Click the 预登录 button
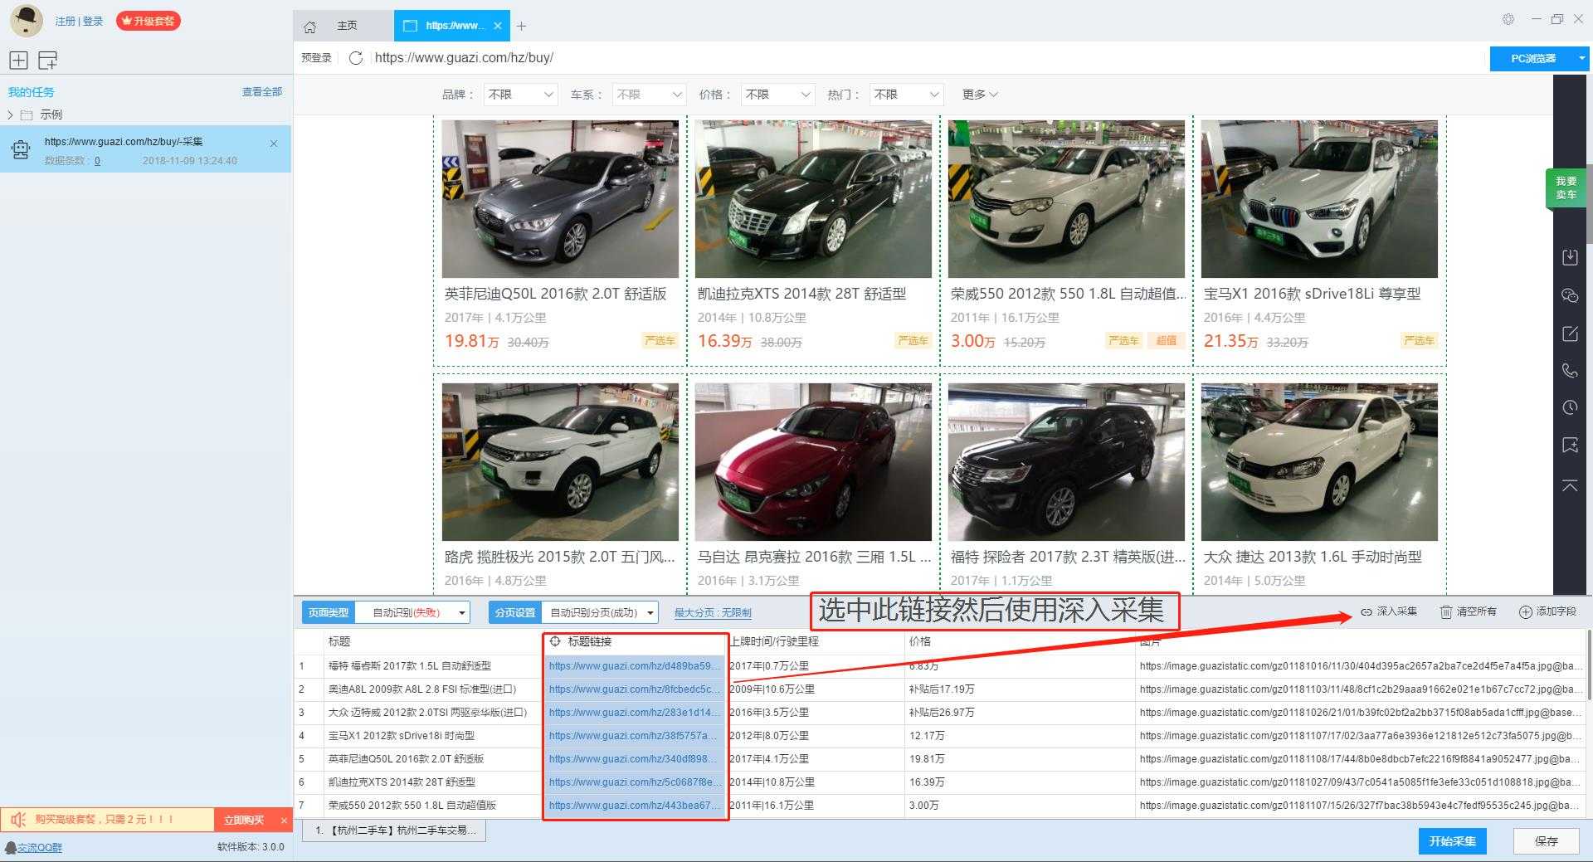1593x862 pixels. [316, 58]
